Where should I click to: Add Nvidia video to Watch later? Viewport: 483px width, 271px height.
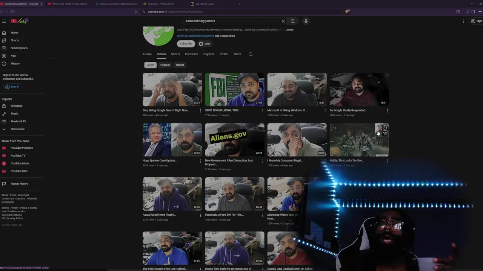(385, 127)
